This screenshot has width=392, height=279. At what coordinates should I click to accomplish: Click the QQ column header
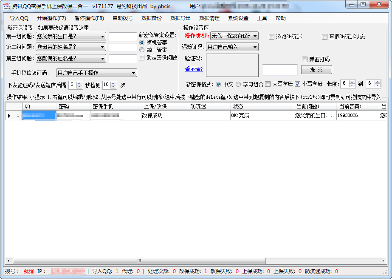[x=39, y=106]
